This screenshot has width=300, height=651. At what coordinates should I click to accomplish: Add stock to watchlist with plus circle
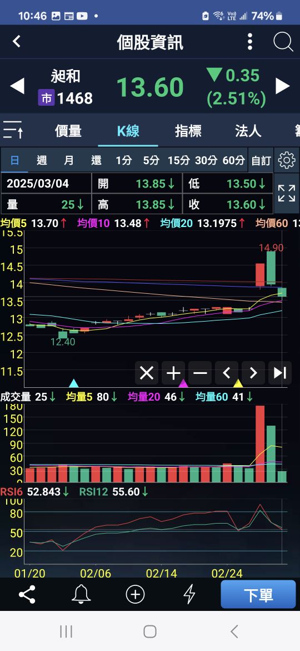(x=135, y=595)
